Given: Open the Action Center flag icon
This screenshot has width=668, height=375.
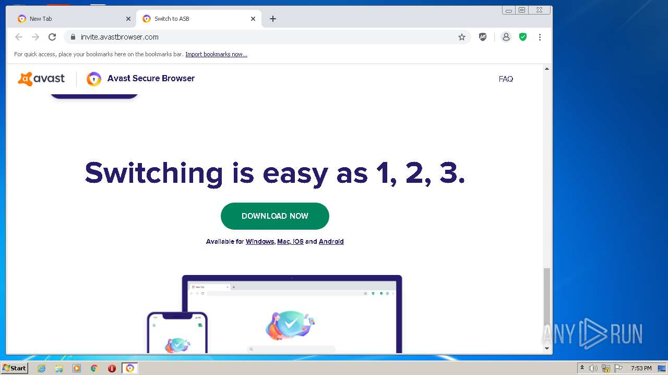Looking at the screenshot, I should [x=618, y=368].
